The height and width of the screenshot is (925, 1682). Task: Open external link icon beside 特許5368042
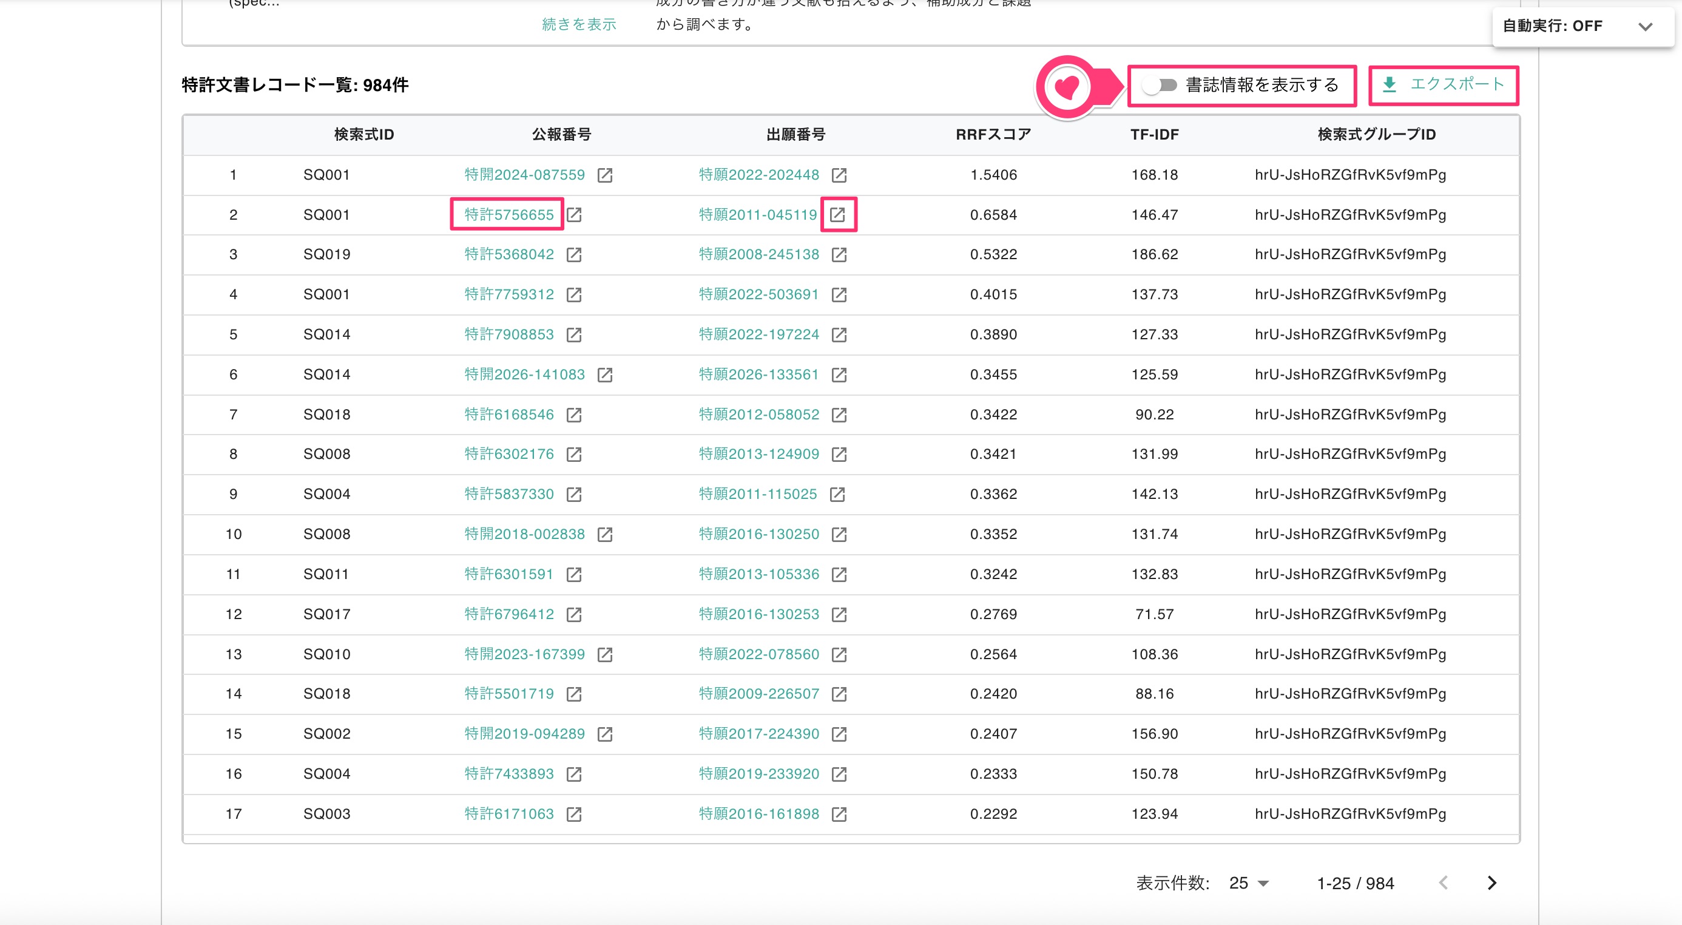574,255
